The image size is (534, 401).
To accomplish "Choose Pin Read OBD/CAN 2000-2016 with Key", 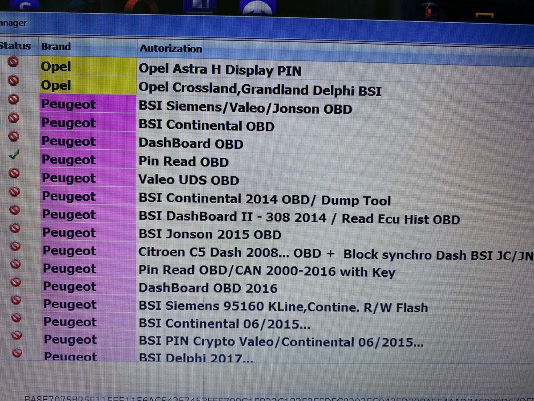I will [267, 270].
